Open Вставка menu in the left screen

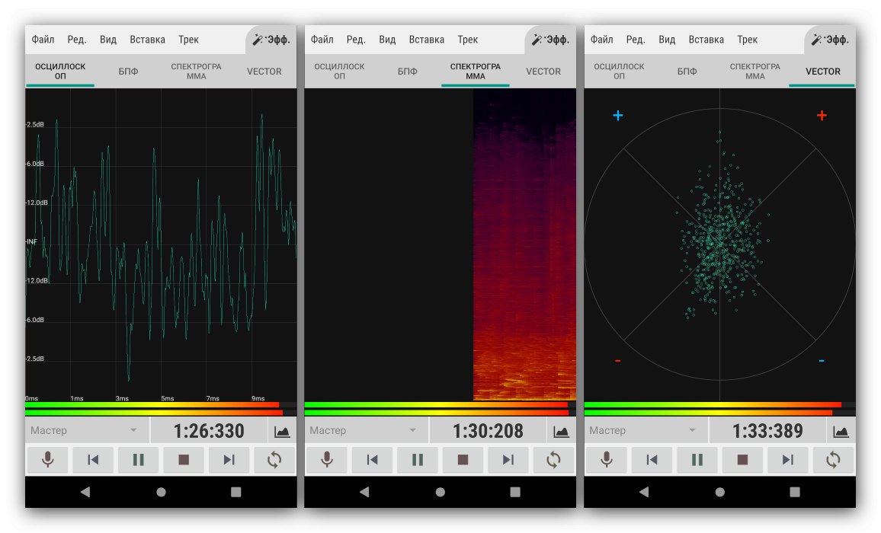tap(147, 40)
